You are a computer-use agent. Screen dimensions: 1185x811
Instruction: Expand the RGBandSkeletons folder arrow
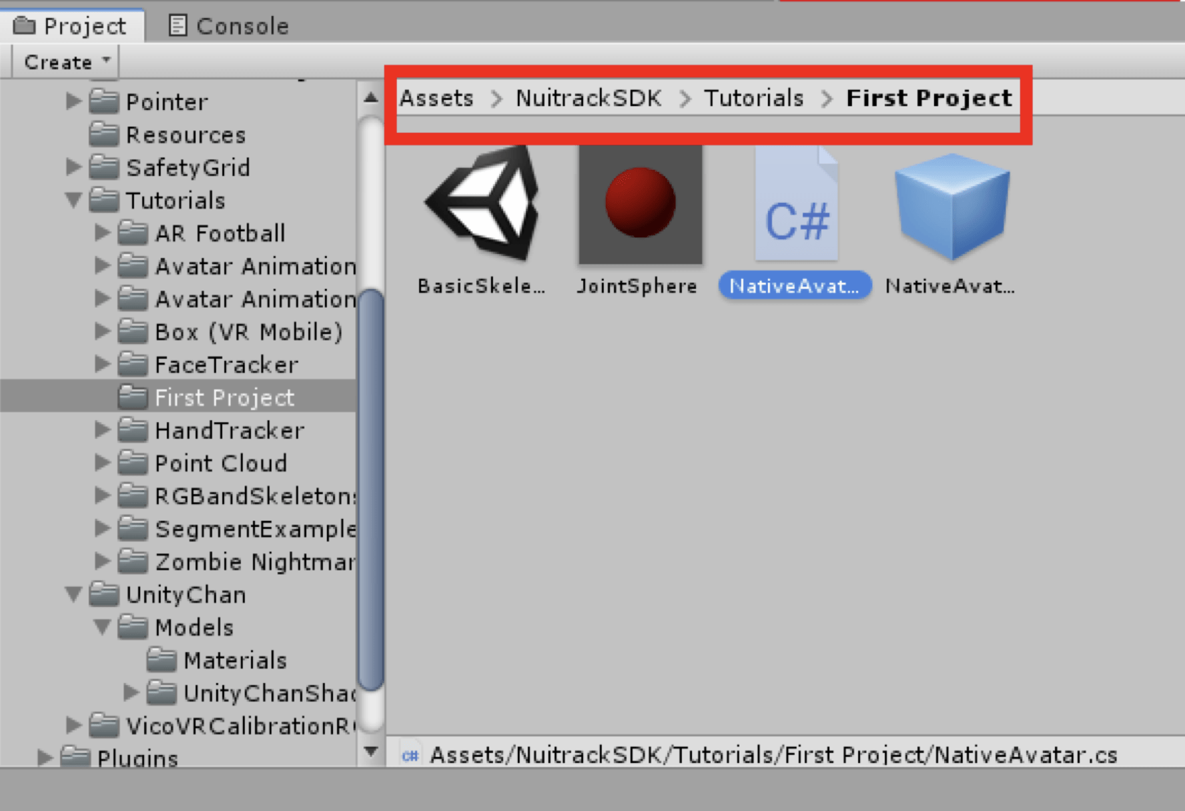[102, 496]
